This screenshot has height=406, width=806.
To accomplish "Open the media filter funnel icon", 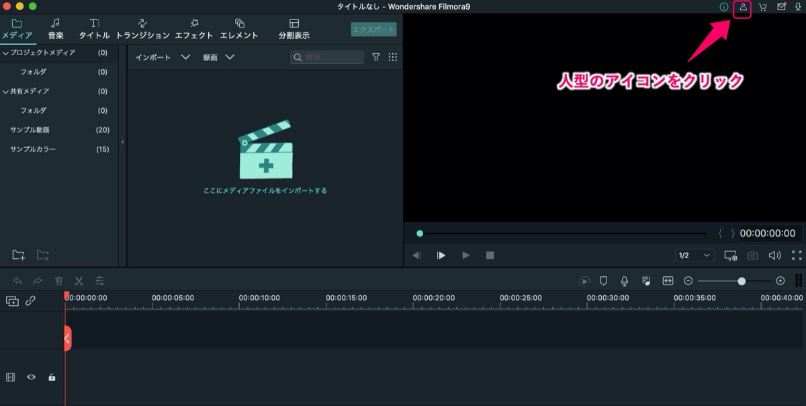I will pos(376,57).
